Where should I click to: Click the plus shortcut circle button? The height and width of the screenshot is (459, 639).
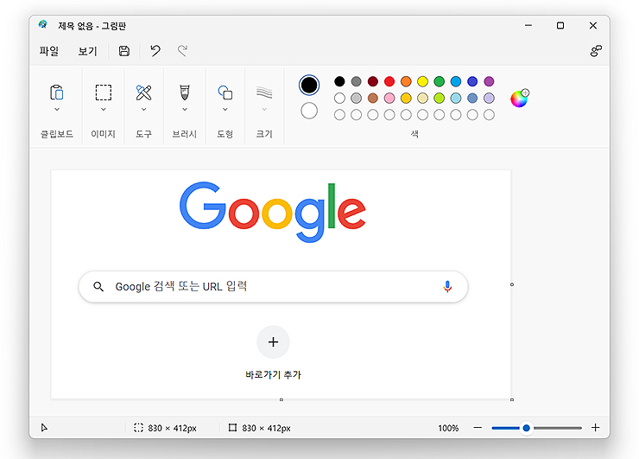273,342
